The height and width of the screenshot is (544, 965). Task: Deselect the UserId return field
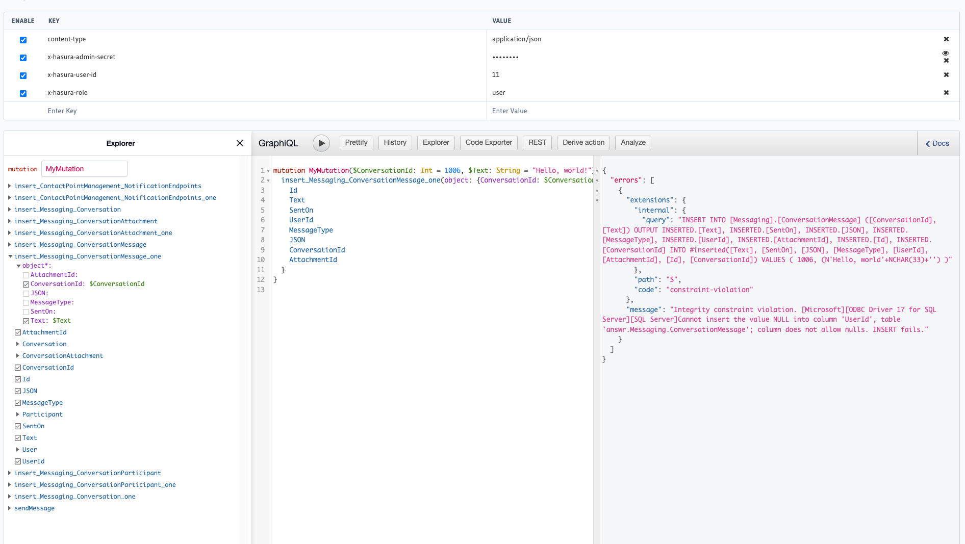tap(18, 461)
